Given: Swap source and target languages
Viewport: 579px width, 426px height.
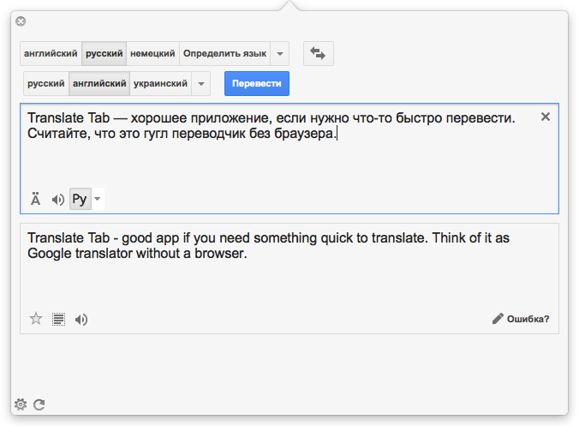Looking at the screenshot, I should pyautogui.click(x=318, y=54).
